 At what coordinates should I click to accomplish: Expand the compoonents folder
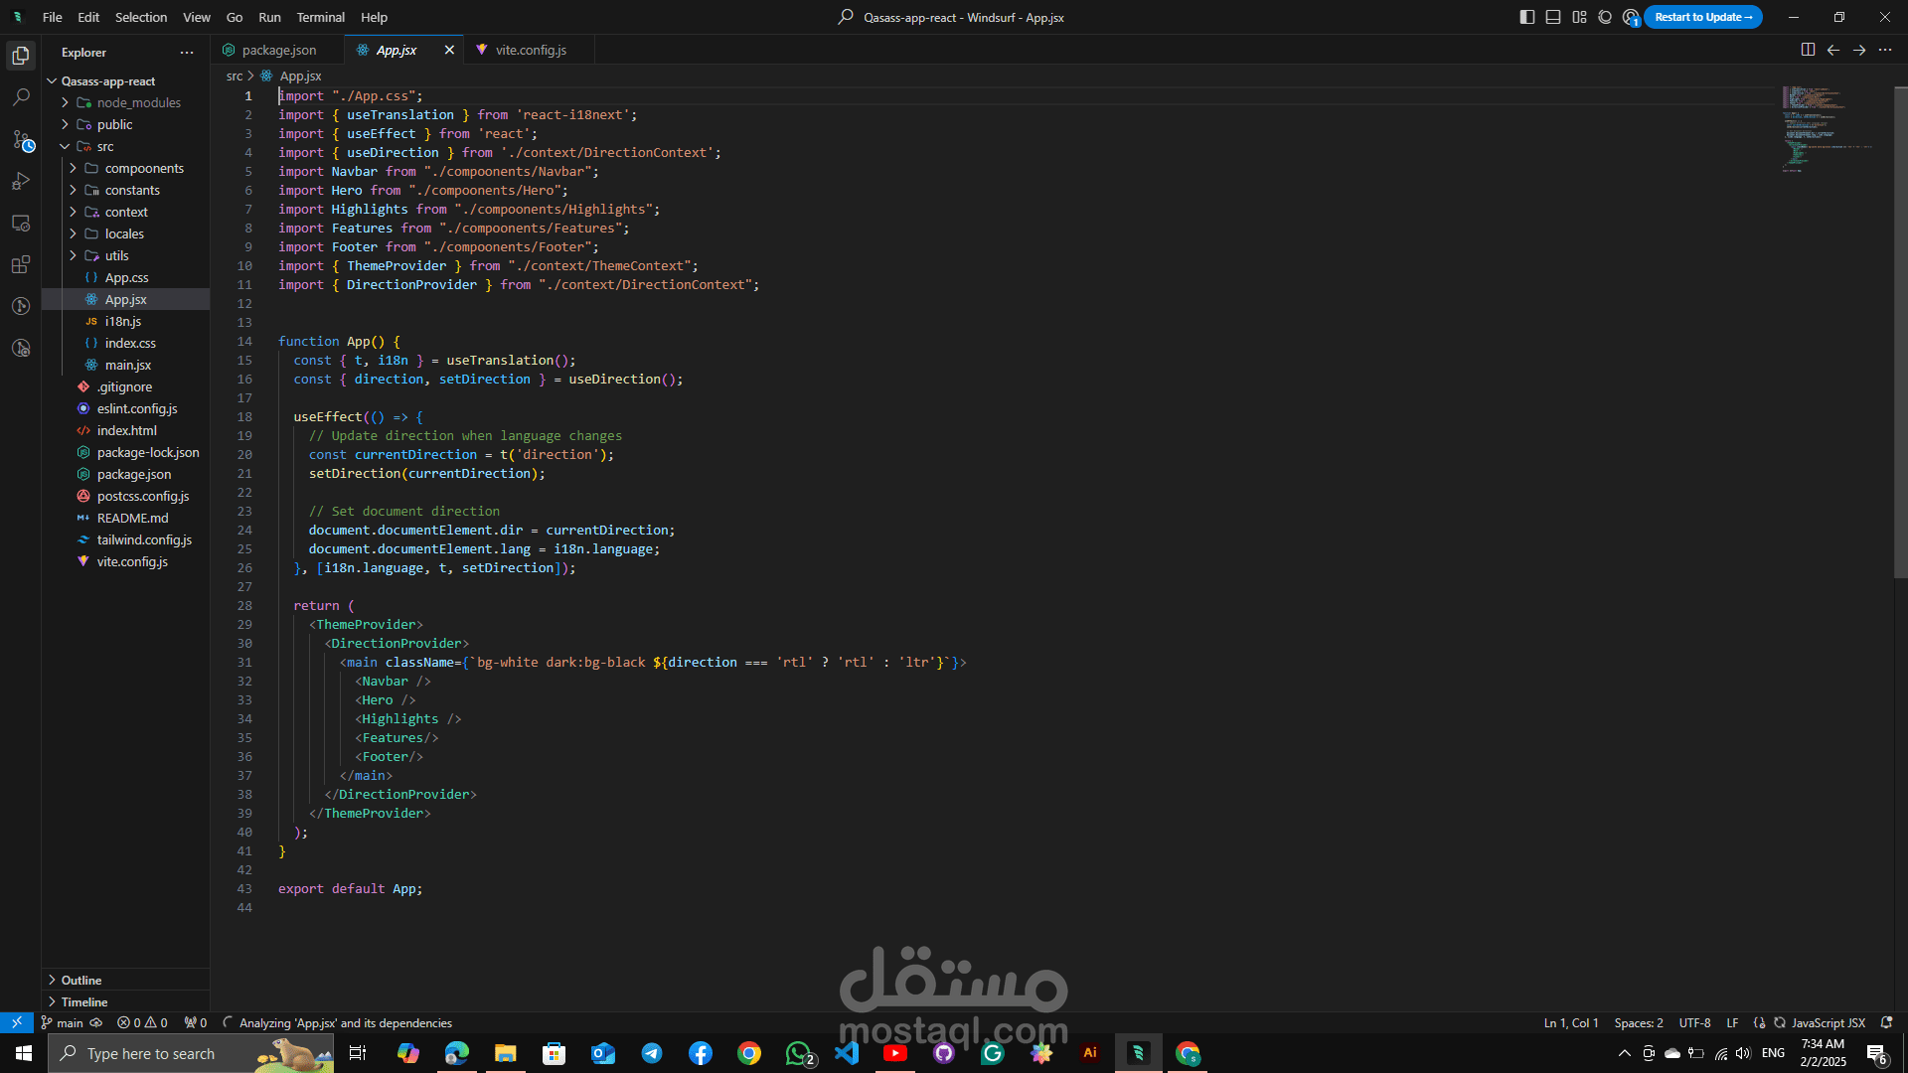(x=144, y=168)
